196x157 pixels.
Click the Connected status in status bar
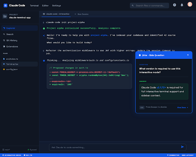tap(173, 155)
